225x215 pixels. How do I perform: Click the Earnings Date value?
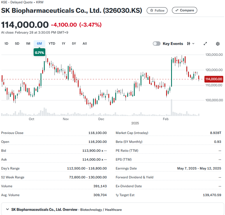(199, 168)
